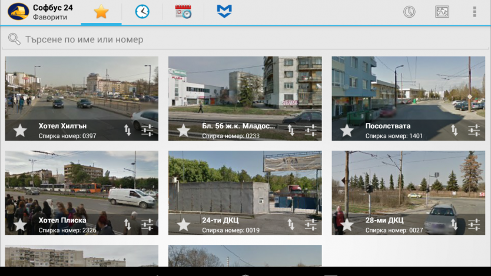The height and width of the screenshot is (276, 491).
Task: Reorder the Хотел Плиска stop with the arrows icon
Action: click(127, 224)
